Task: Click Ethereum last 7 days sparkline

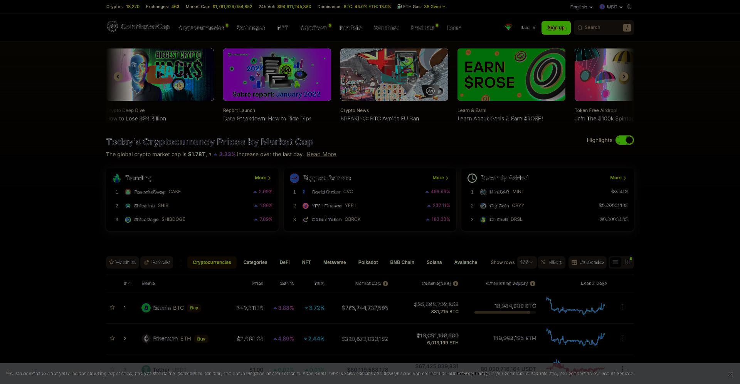Action: [x=575, y=337]
